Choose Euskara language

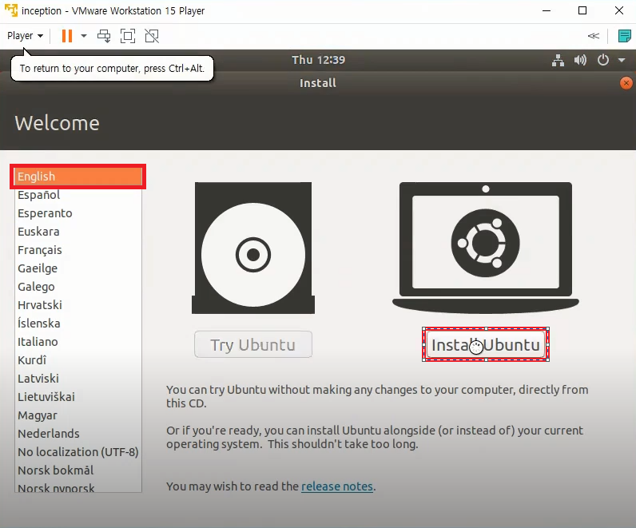(x=78, y=232)
